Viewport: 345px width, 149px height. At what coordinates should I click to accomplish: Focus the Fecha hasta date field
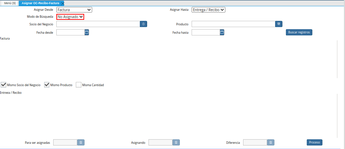point(206,32)
